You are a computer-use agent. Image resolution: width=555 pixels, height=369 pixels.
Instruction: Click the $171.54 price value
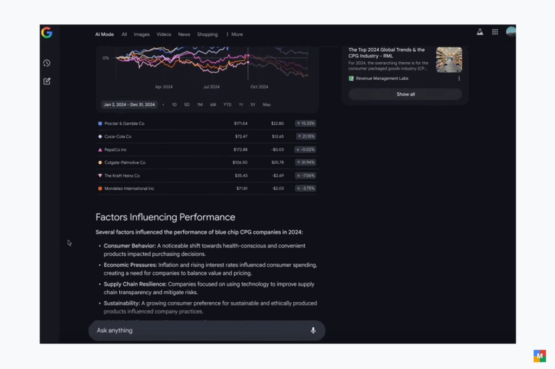tap(241, 124)
